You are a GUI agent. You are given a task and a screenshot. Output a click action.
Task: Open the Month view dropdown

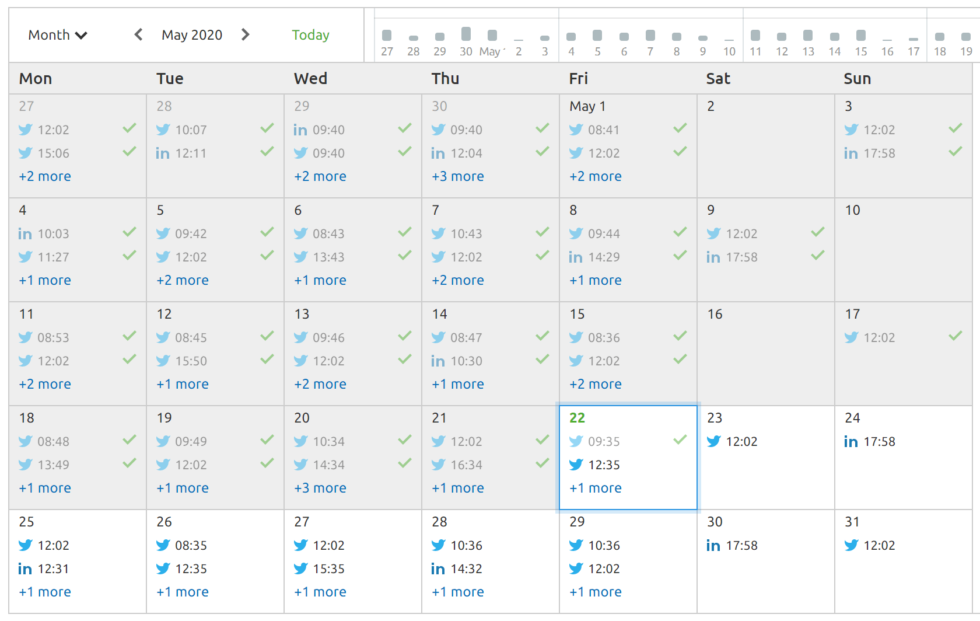57,35
